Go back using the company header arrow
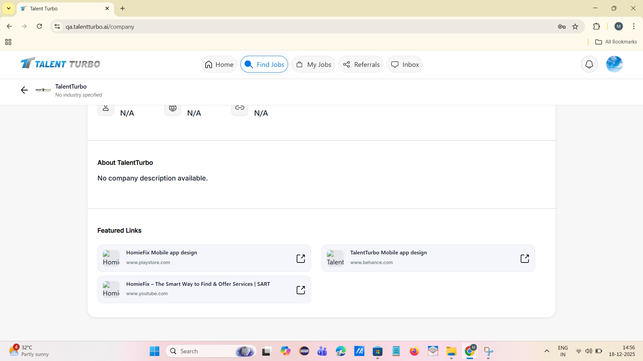The image size is (643, 361). [24, 90]
